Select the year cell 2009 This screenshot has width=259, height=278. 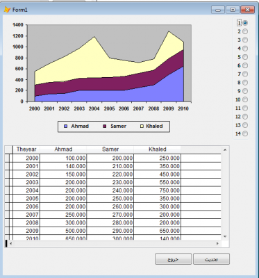tap(26, 231)
